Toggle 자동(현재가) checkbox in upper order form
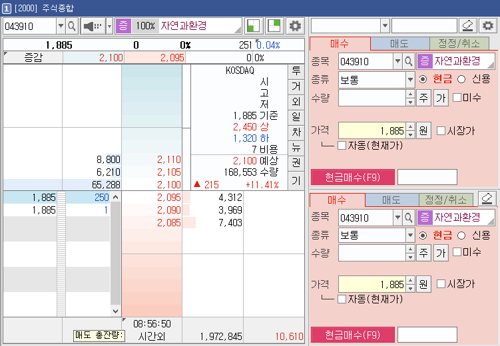 (342, 146)
